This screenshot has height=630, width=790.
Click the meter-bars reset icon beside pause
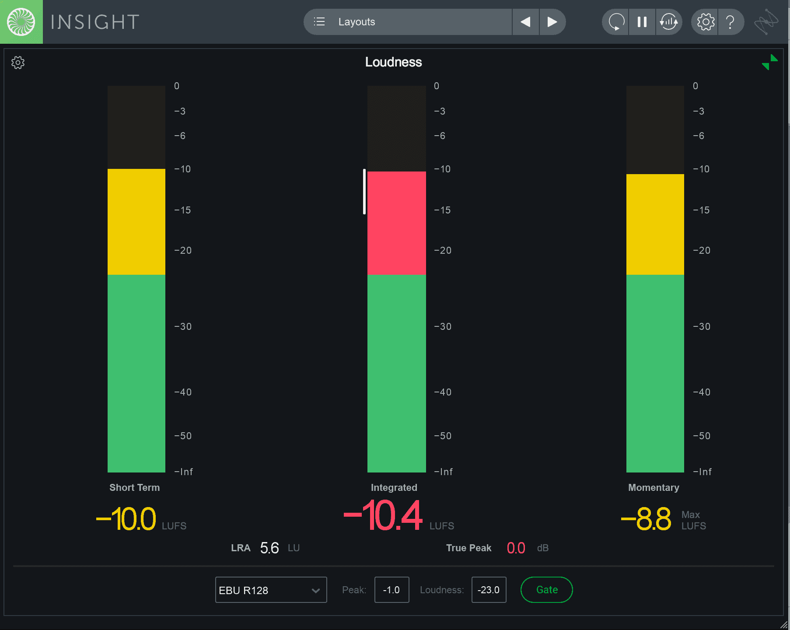(x=669, y=22)
